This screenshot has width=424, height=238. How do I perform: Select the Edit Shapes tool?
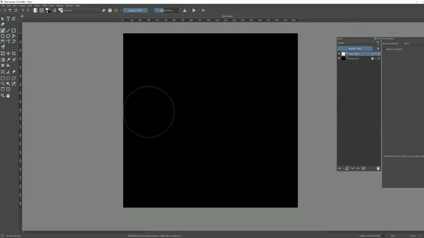[13, 19]
